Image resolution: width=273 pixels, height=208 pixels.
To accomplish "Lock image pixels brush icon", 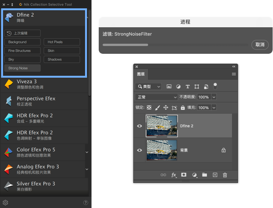I will click(158, 108).
